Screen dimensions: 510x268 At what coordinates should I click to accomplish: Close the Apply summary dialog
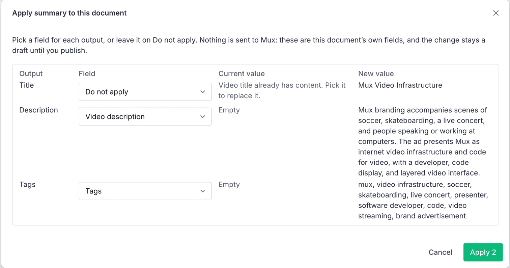496,13
